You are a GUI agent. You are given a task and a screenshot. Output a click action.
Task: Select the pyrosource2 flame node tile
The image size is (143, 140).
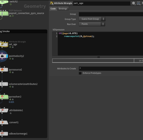pos(4,70)
